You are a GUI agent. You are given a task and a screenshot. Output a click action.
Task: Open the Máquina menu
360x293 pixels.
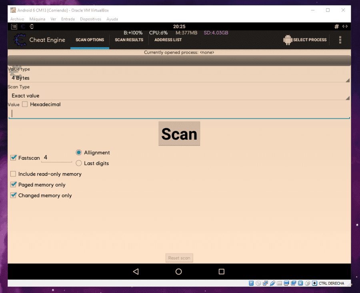pyautogui.click(x=37, y=19)
